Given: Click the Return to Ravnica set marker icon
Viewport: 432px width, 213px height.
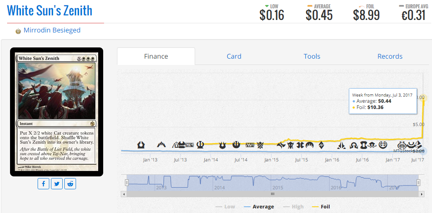Looking at the screenshot, I should [x=141, y=144].
